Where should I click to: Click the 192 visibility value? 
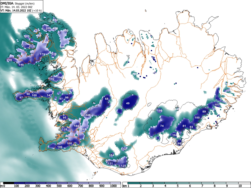[x=52, y=79]
